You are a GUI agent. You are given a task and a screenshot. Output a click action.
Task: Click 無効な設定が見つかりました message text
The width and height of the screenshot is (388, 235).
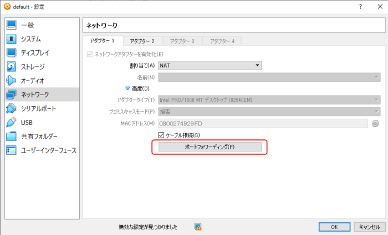point(148,227)
